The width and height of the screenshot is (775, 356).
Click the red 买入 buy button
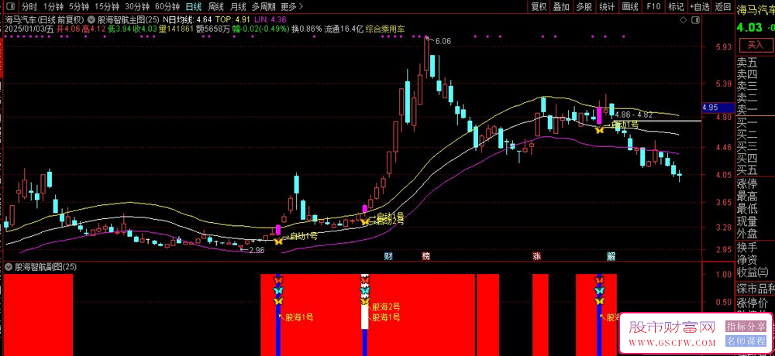pos(755,45)
